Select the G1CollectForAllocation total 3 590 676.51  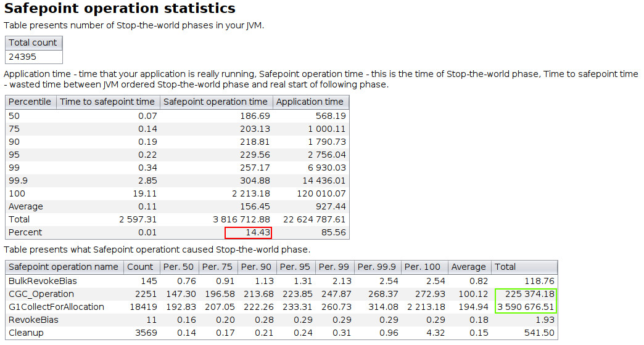tap(526, 307)
